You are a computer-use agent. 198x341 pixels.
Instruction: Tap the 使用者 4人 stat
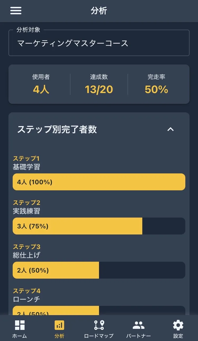point(41,90)
